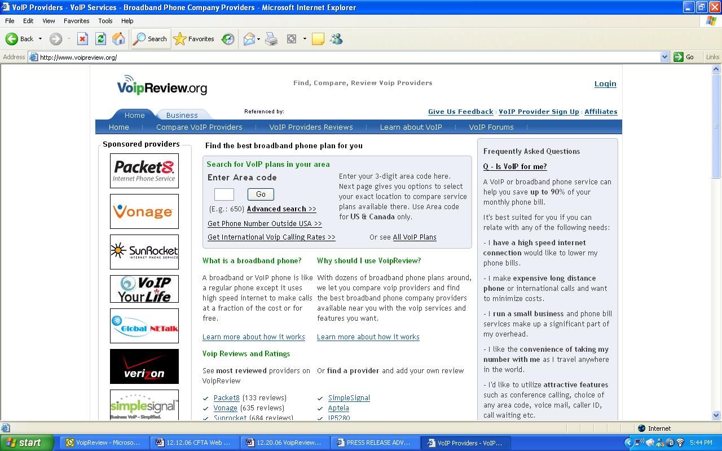Open the Vonage sponsored provider logo
The image size is (722, 451).
[x=144, y=211]
